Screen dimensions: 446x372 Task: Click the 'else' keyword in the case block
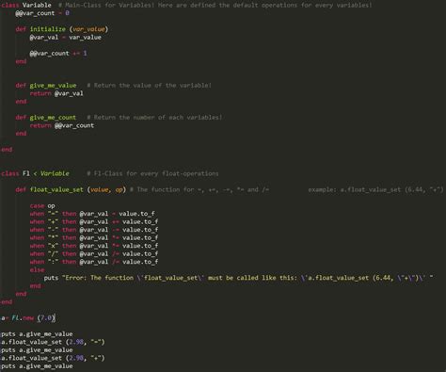tap(37, 270)
